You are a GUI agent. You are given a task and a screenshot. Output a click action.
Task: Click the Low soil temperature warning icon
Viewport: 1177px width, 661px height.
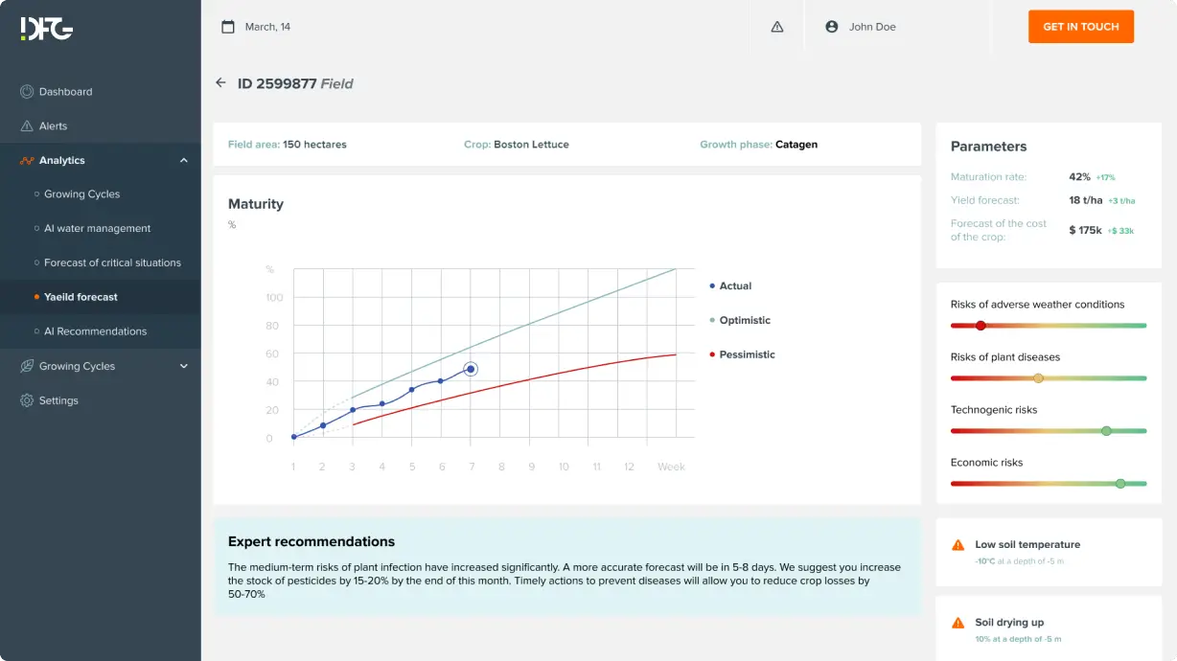[958, 545]
